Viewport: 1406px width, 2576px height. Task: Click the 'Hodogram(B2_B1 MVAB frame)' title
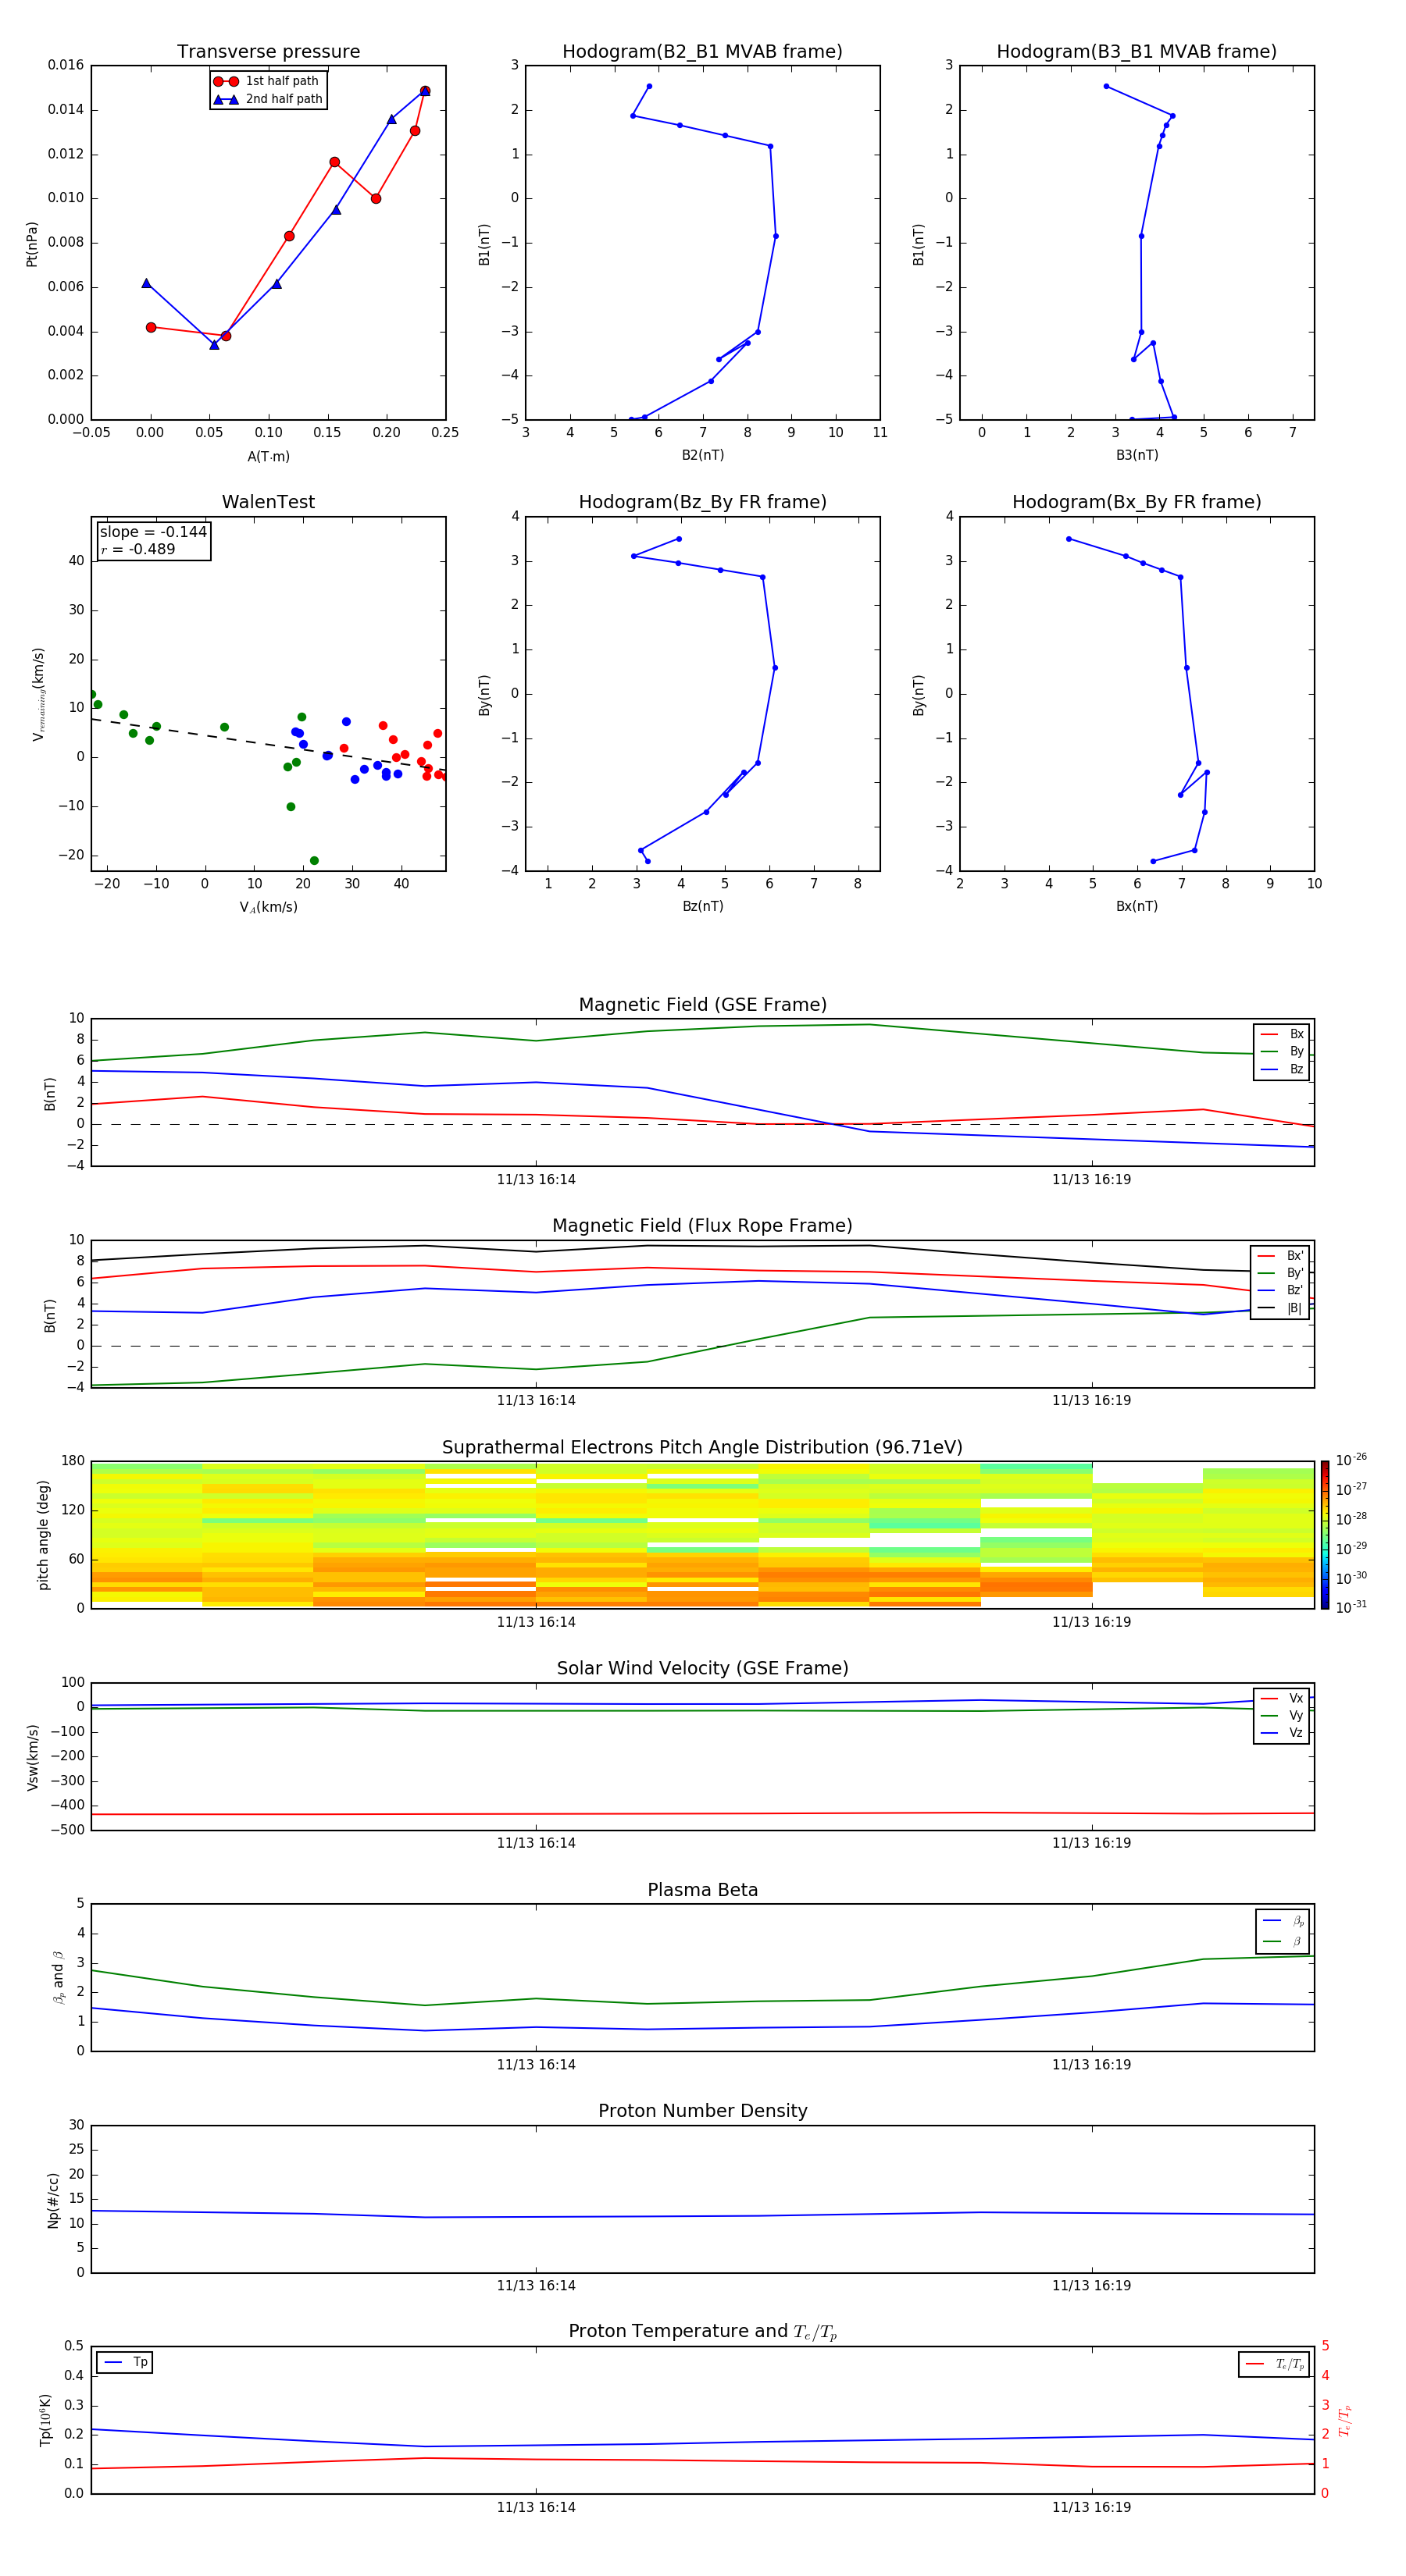coord(701,52)
